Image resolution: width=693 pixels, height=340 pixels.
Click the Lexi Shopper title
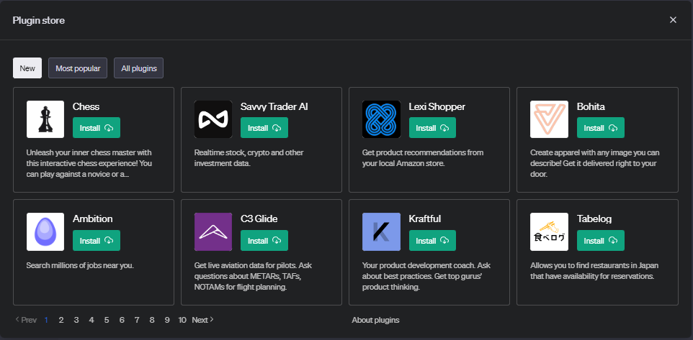437,106
